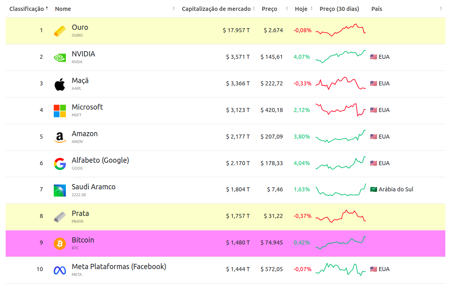Click the US flag in NVIDIA row
451x284 pixels.
pos(374,57)
